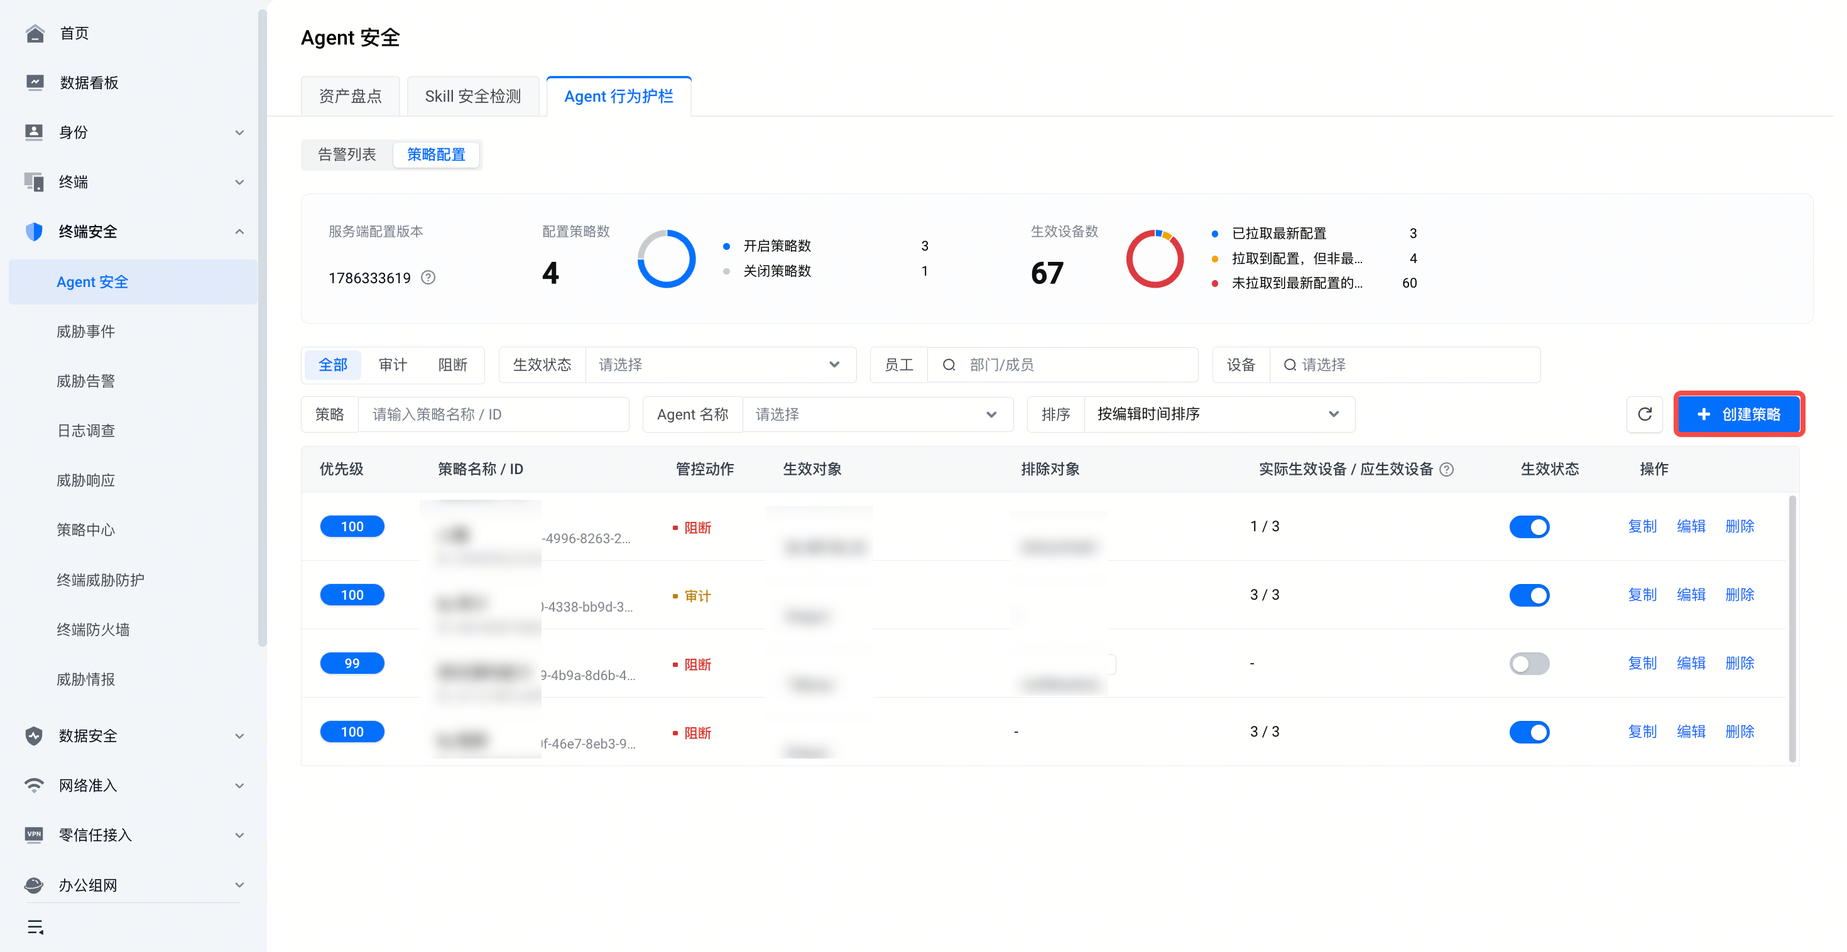Collapse the 终端安全 menu chevron

click(x=239, y=232)
